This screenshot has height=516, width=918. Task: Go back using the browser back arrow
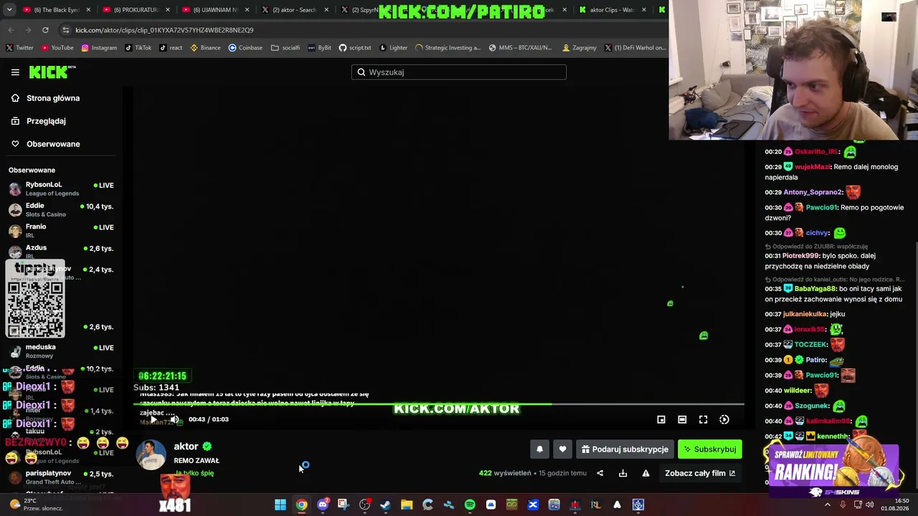pos(11,30)
